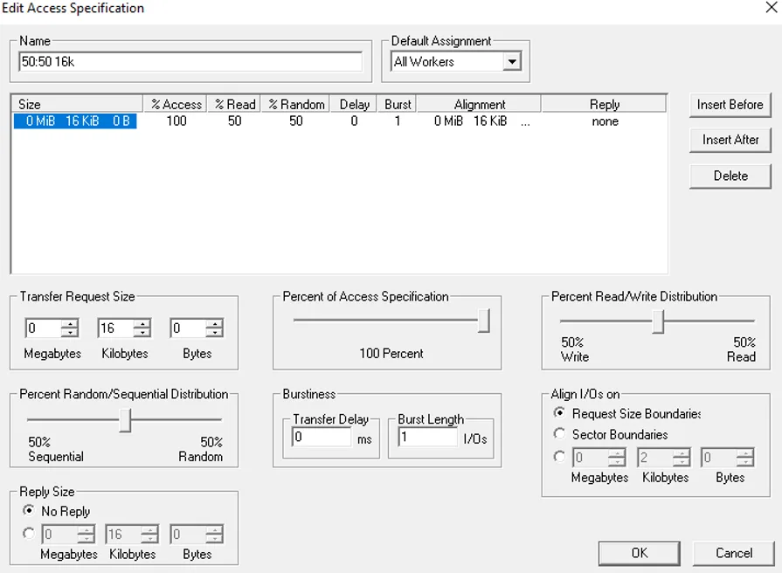The height and width of the screenshot is (573, 782).
Task: Click the % Random column header
Action: pyautogui.click(x=295, y=104)
